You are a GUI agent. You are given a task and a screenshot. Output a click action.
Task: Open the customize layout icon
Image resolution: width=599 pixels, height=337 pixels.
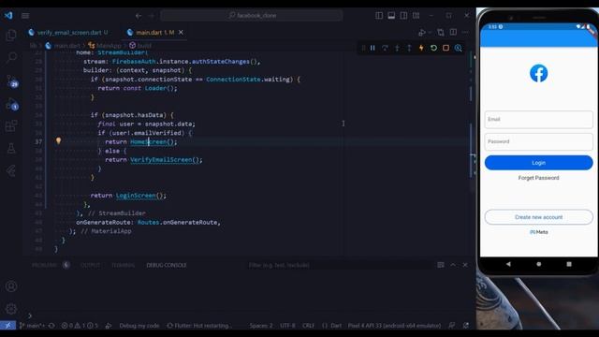(416, 16)
